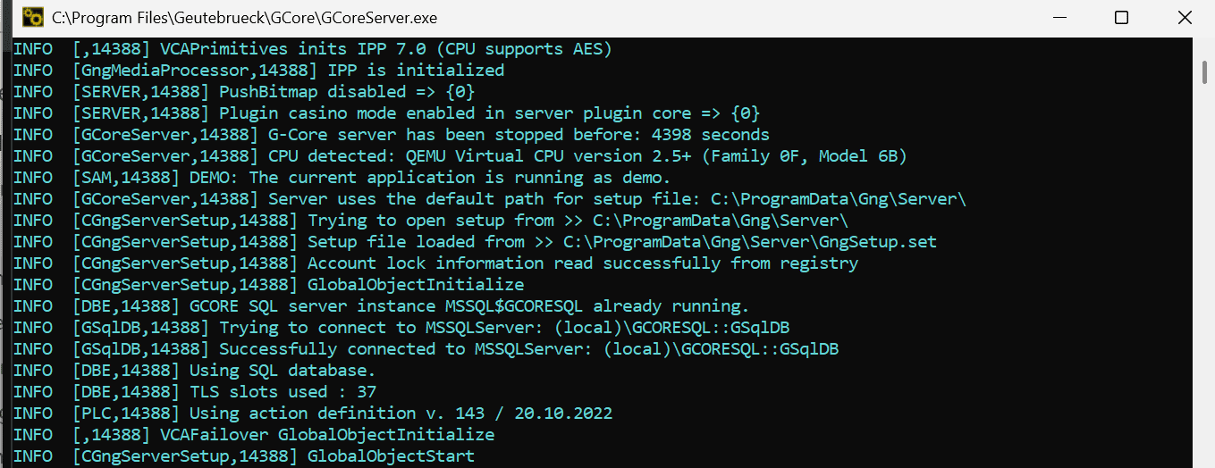
Task: Maximize the GCoreServer console window
Action: click(x=1121, y=17)
